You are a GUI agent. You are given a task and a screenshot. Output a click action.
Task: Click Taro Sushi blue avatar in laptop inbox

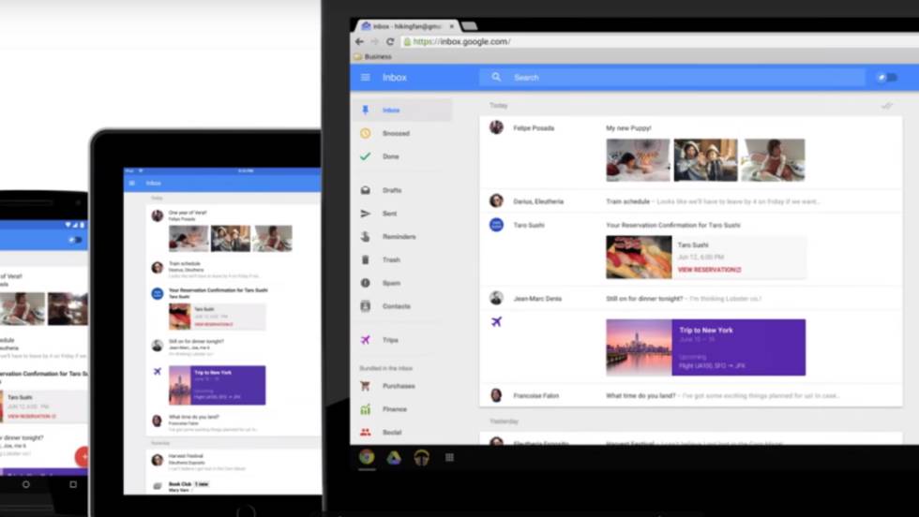tap(496, 225)
